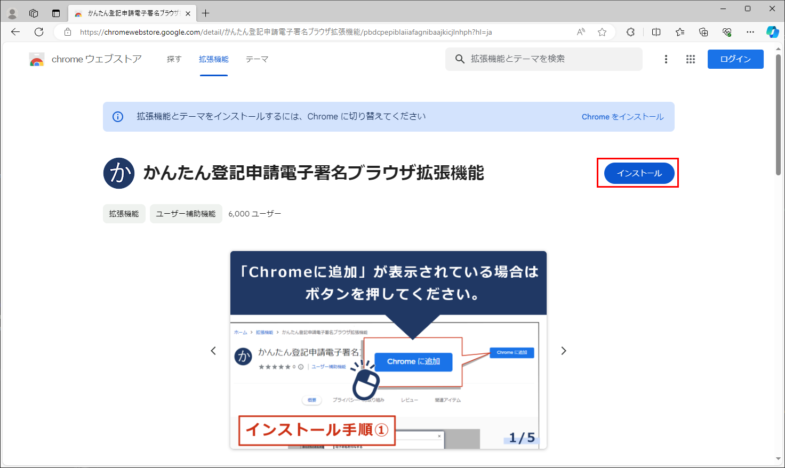Click the ユーザー補助機能 category chip
785x468 pixels.
tap(186, 214)
